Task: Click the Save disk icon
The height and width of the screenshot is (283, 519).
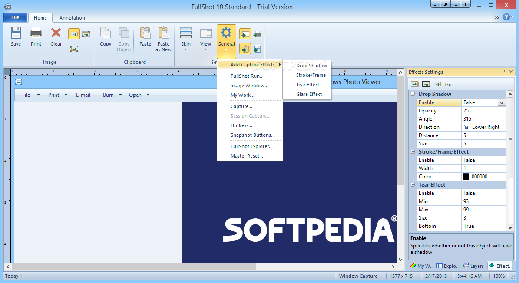Action: click(x=16, y=33)
